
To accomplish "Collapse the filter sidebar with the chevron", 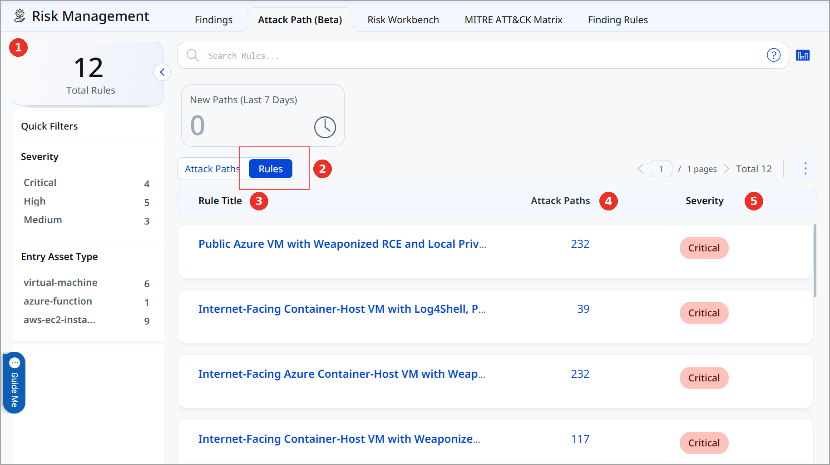I will (162, 72).
